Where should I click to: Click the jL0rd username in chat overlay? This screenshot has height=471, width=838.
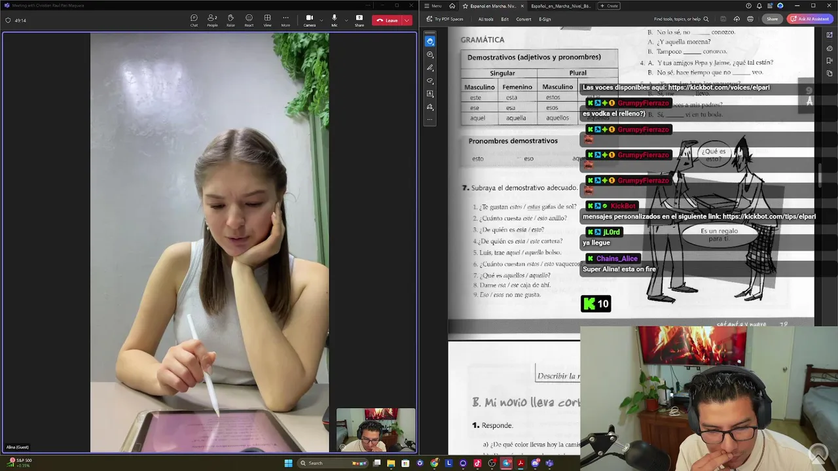611,232
